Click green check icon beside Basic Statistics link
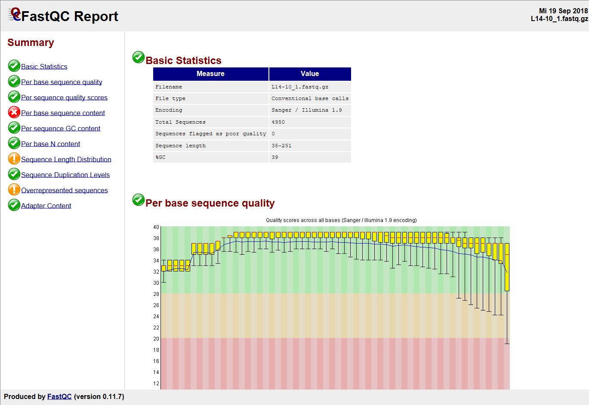 click(14, 66)
